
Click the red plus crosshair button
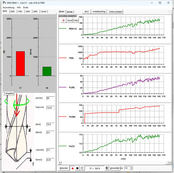63,20
